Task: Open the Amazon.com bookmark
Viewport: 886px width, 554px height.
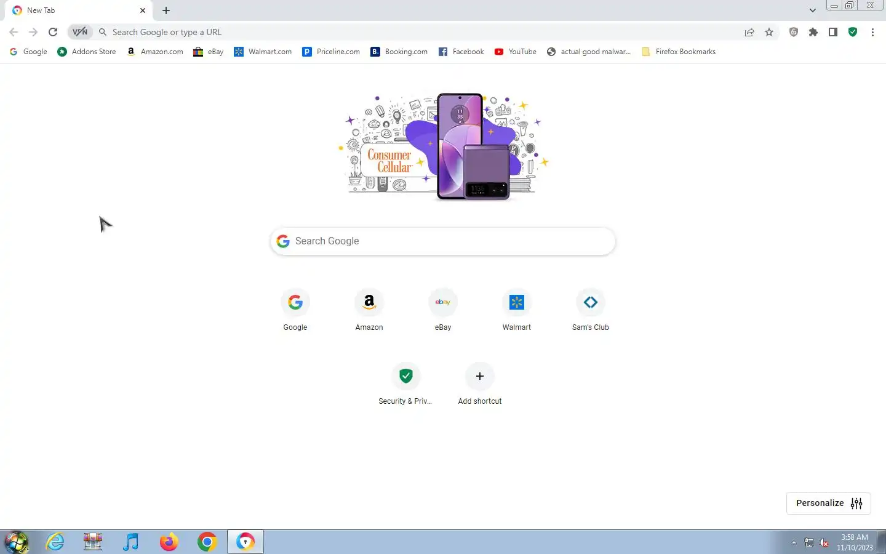Action: coord(155,52)
